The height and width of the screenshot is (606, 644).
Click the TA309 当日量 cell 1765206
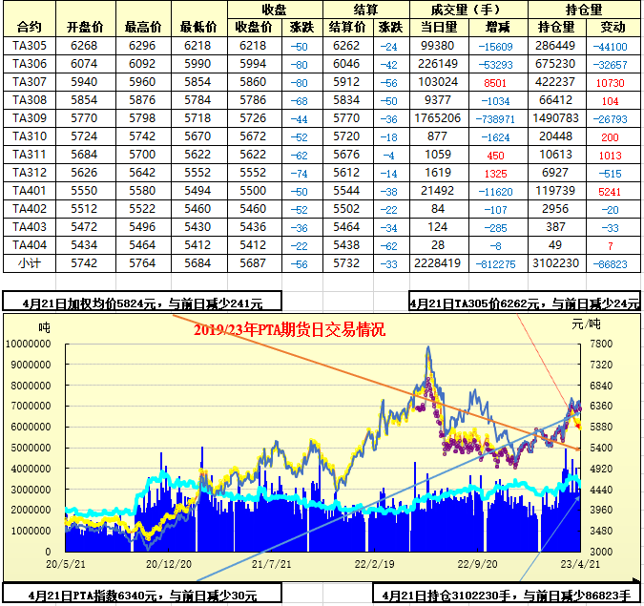[440, 118]
